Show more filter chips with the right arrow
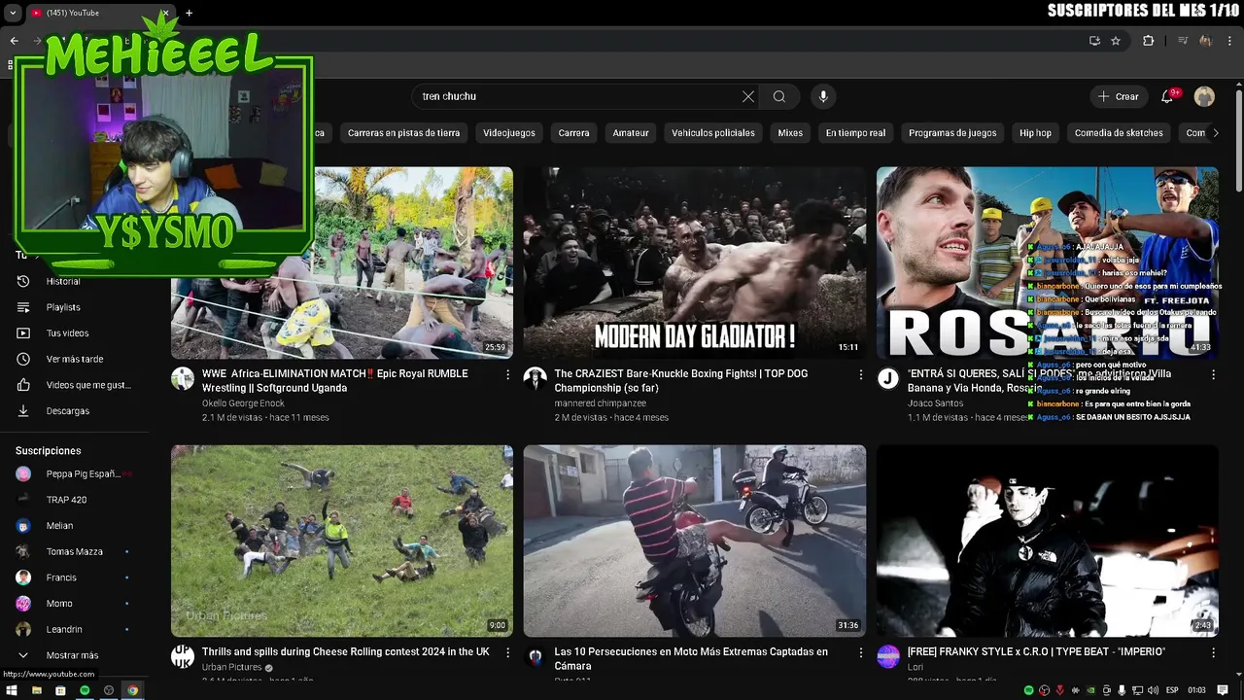The image size is (1244, 700). [x=1215, y=133]
